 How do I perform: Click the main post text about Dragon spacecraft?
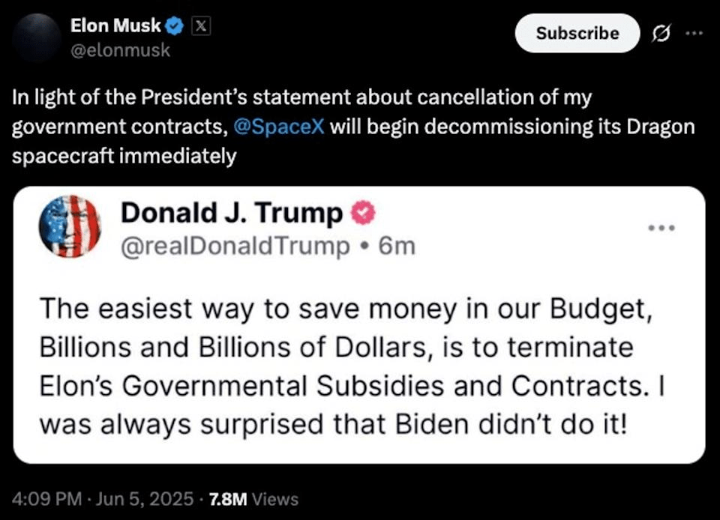352,127
